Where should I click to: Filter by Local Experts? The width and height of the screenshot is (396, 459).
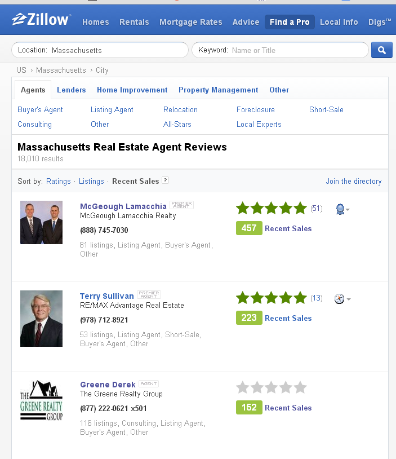(x=259, y=125)
